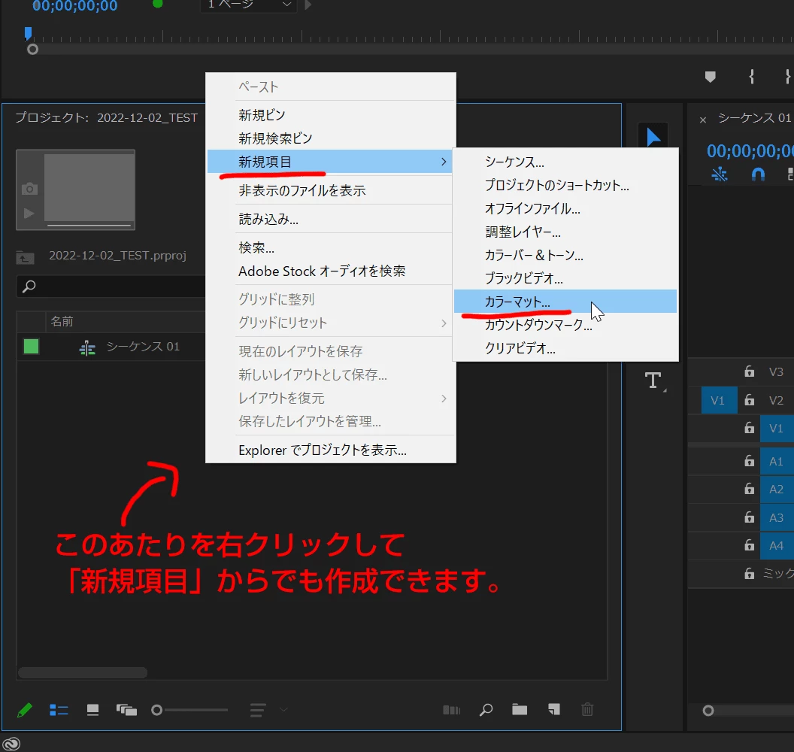The height and width of the screenshot is (752, 794).
Task: Click timeline zoom scrollbar handle
Action: (708, 711)
